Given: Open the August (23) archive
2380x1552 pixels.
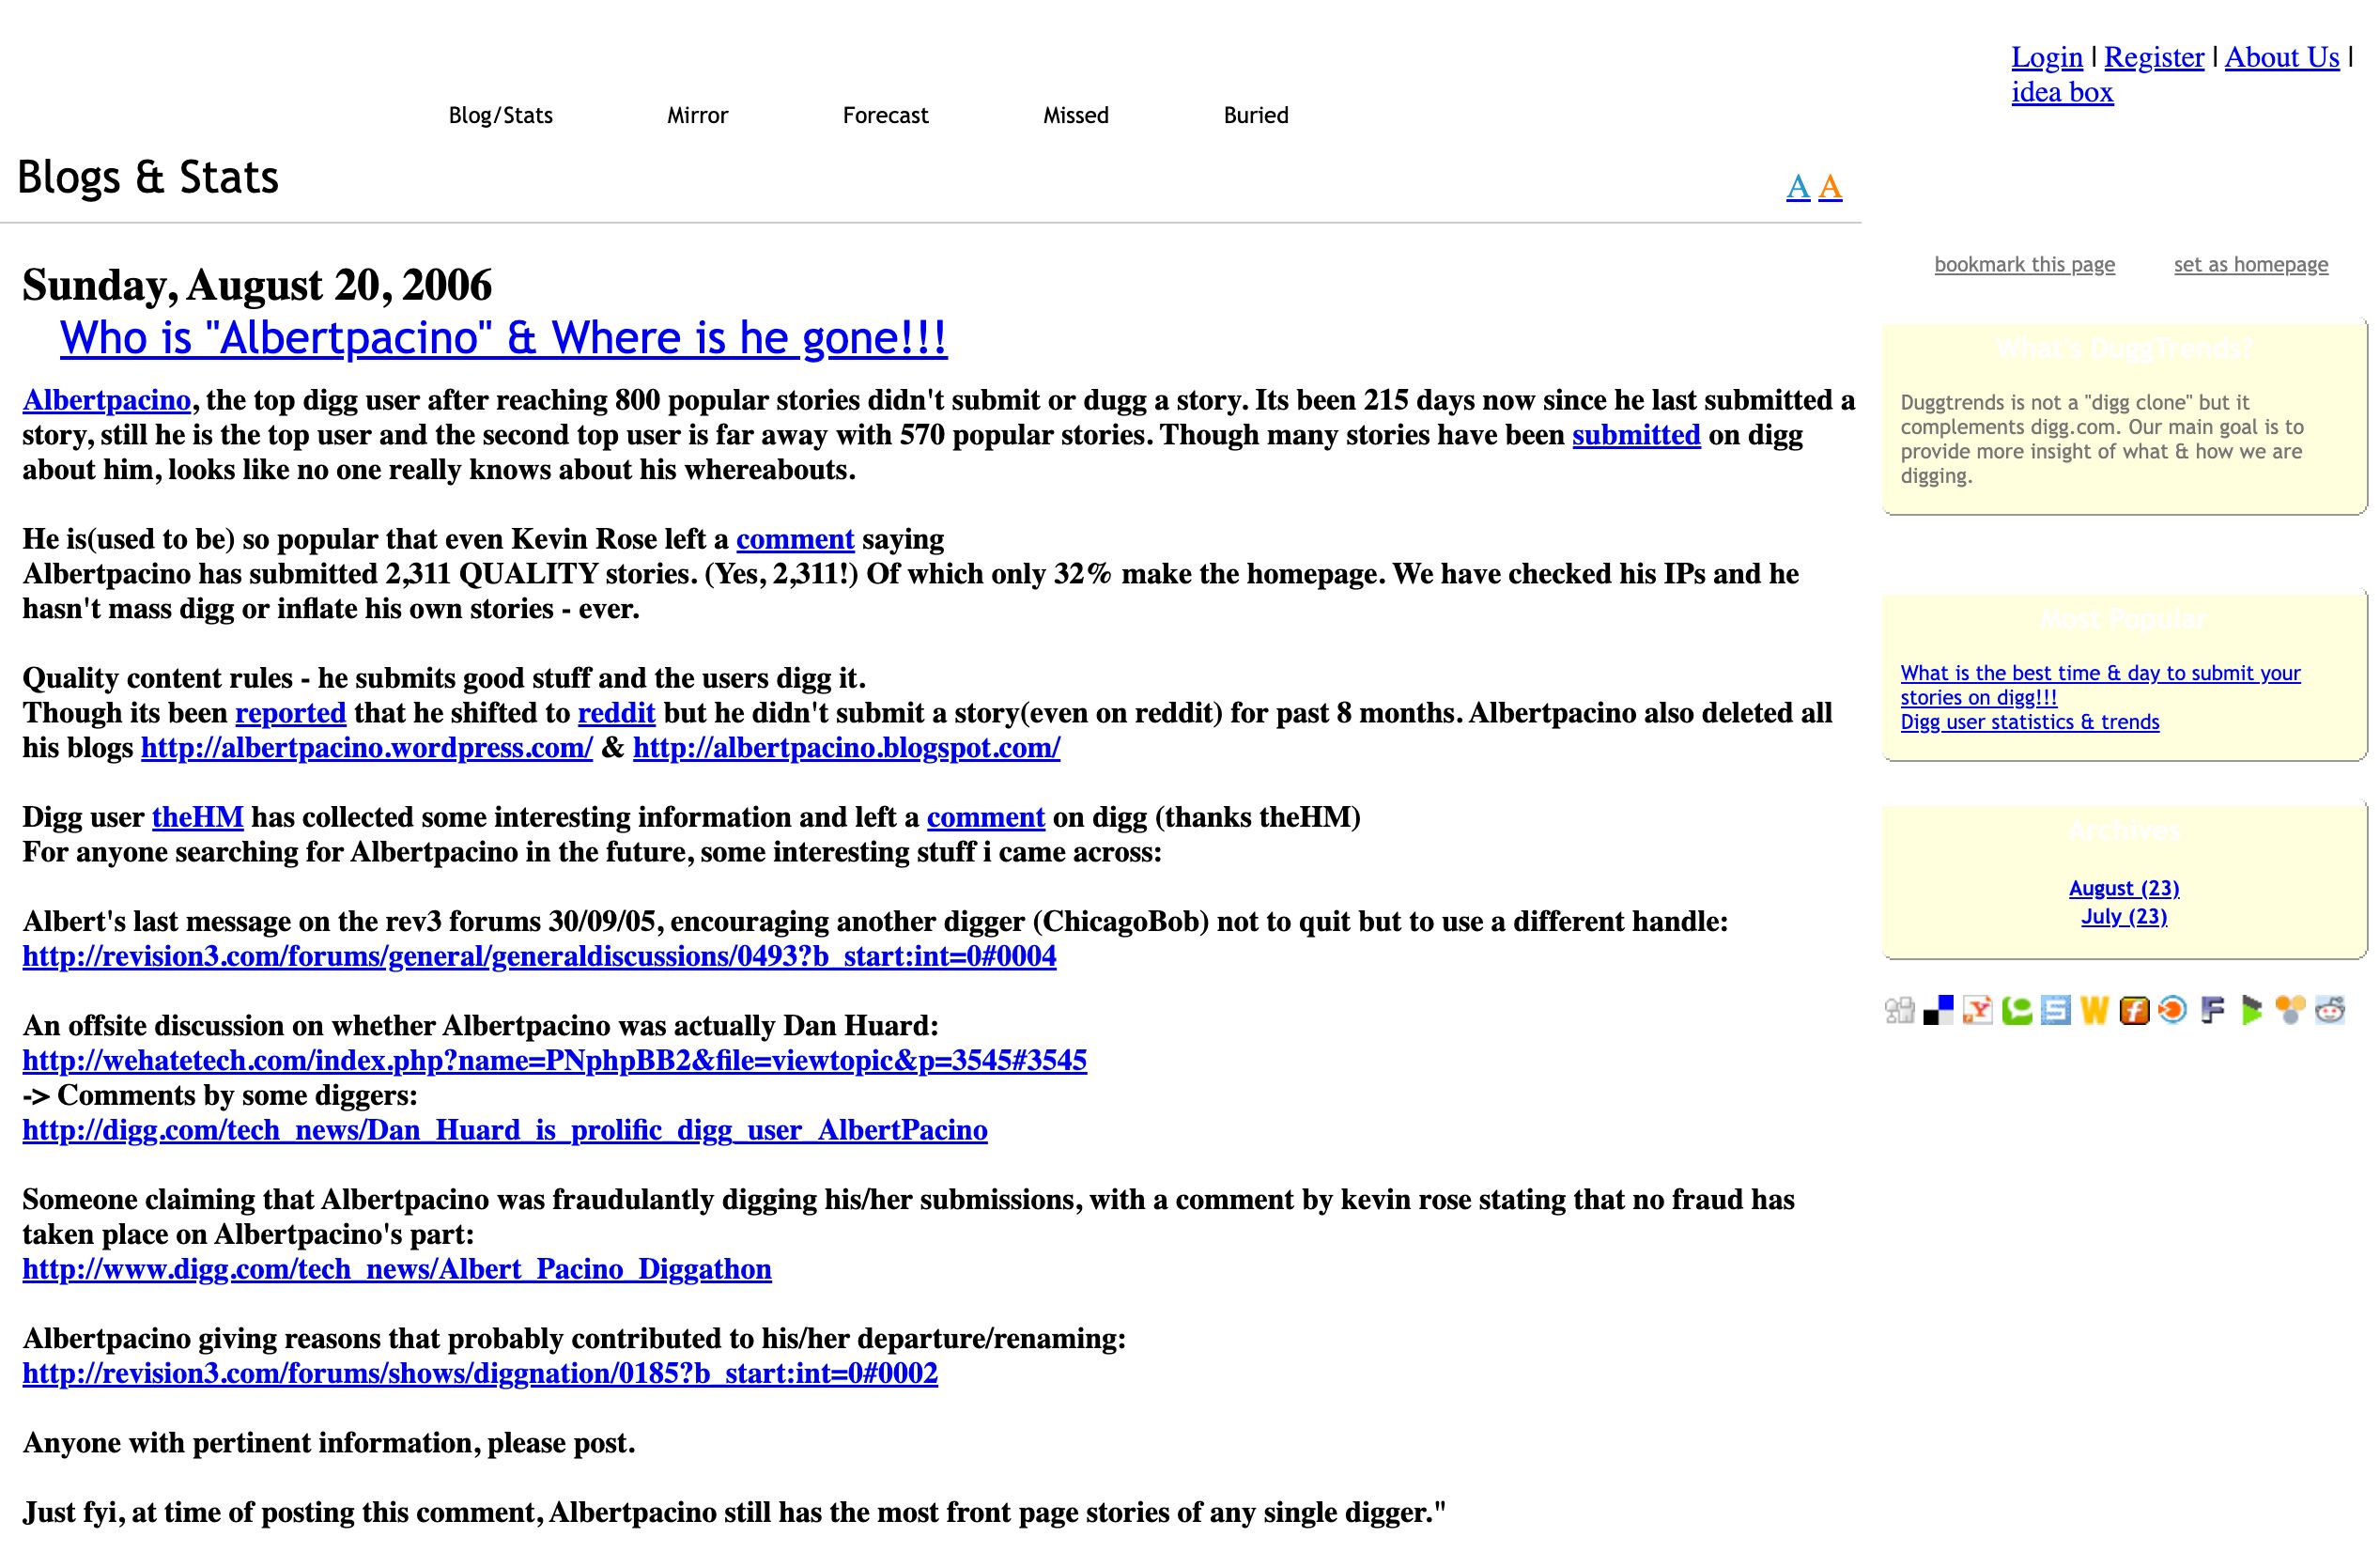Looking at the screenshot, I should click(2123, 888).
